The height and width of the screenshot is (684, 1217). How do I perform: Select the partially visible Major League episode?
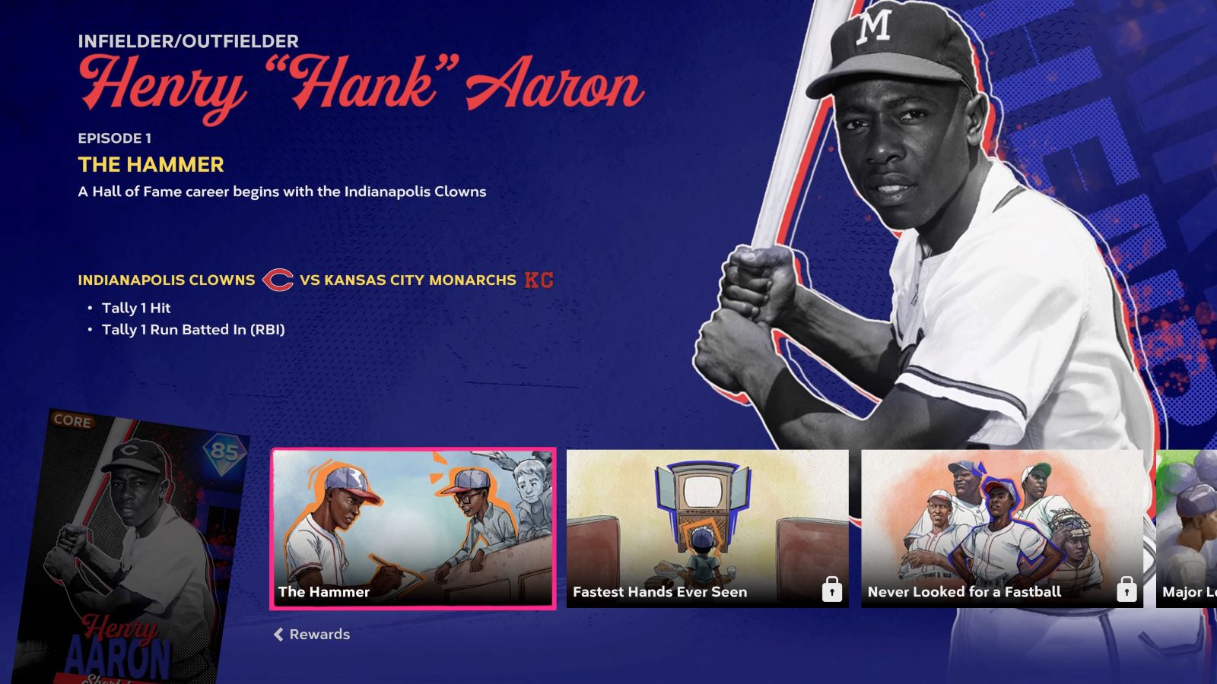point(1187,528)
